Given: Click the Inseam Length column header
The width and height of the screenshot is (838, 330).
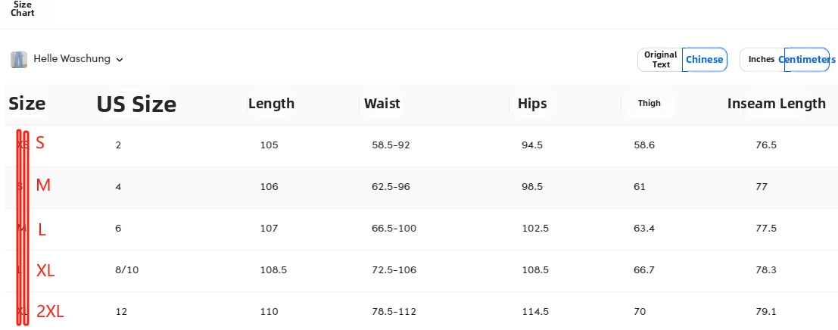Looking at the screenshot, I should point(776,104).
